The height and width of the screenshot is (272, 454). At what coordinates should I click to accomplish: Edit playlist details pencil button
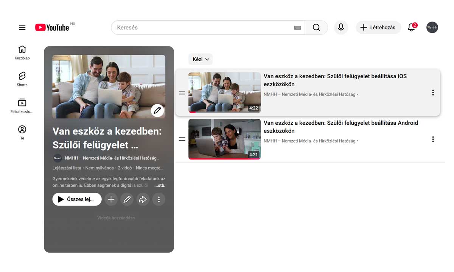click(x=127, y=199)
